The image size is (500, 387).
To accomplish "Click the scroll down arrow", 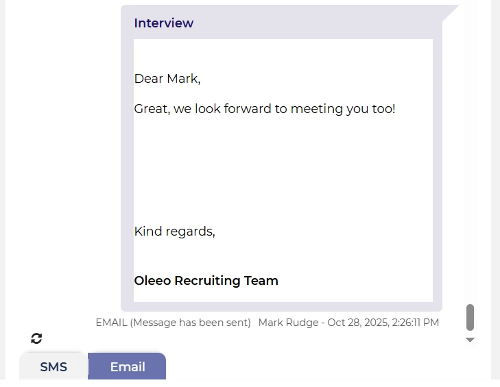I will [x=470, y=340].
